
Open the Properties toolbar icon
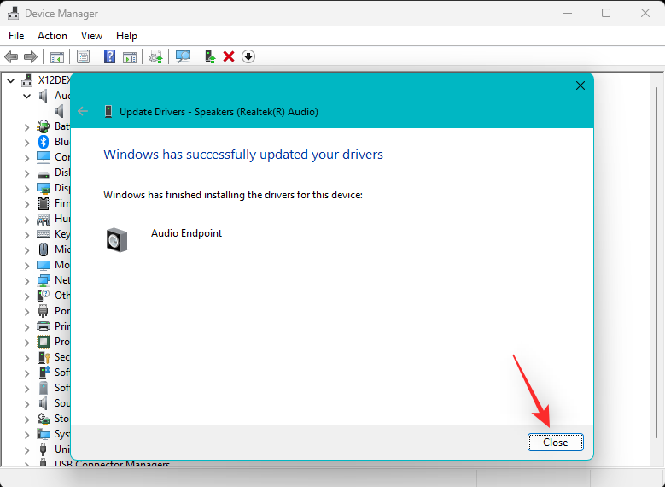point(83,56)
